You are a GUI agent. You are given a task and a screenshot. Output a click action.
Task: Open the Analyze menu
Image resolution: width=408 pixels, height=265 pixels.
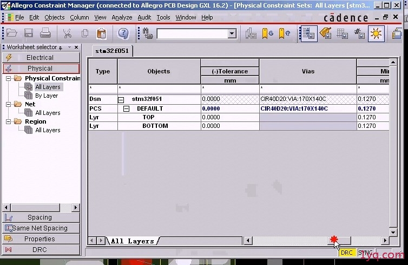(122, 17)
